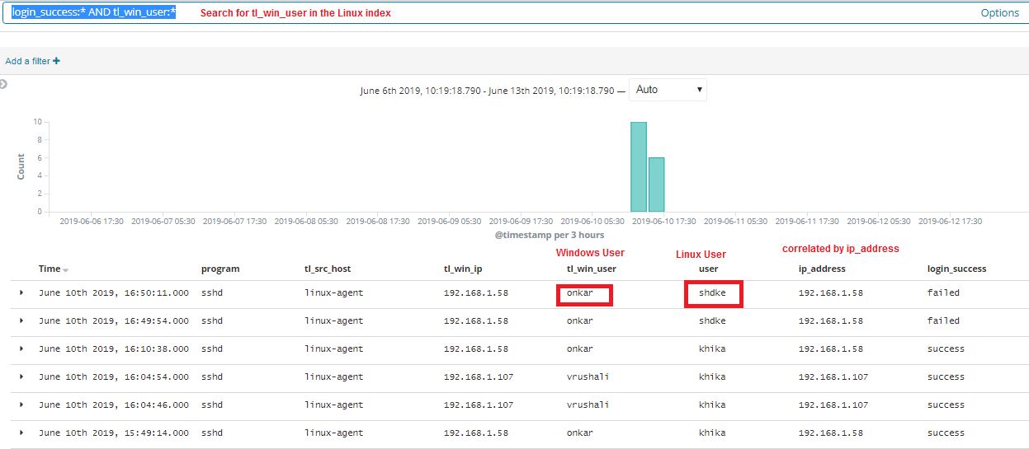Click the plus icon next to Add a filter
1029x449 pixels.
[56, 61]
